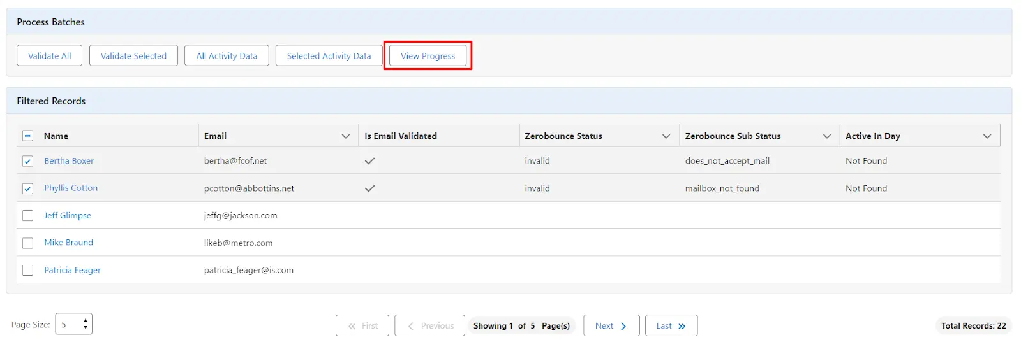Open All Activity Data

point(227,56)
